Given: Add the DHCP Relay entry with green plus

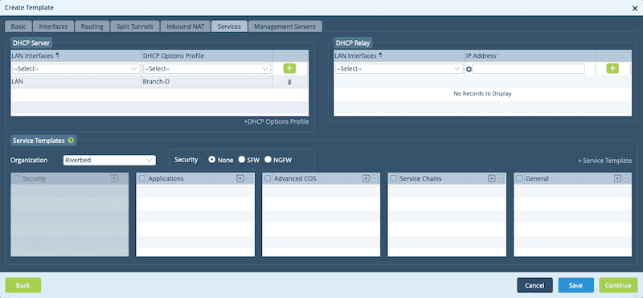Looking at the screenshot, I should pos(612,68).
